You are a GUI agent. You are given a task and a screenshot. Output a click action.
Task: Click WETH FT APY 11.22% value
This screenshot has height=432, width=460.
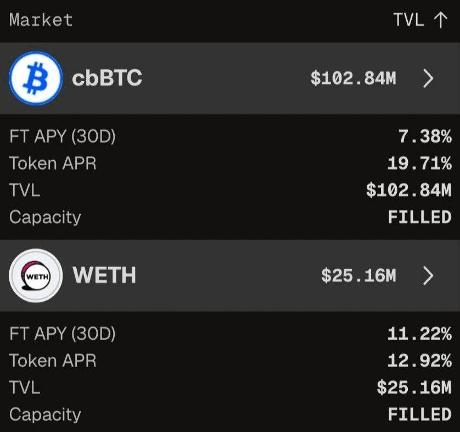419,334
